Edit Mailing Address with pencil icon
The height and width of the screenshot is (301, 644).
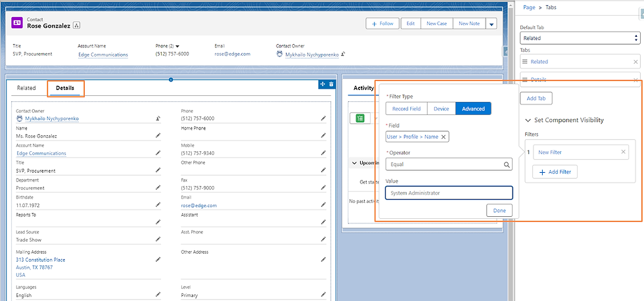coord(158,260)
